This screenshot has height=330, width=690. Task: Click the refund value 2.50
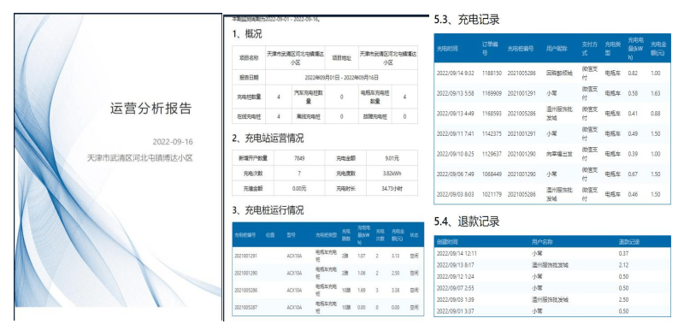click(x=623, y=299)
